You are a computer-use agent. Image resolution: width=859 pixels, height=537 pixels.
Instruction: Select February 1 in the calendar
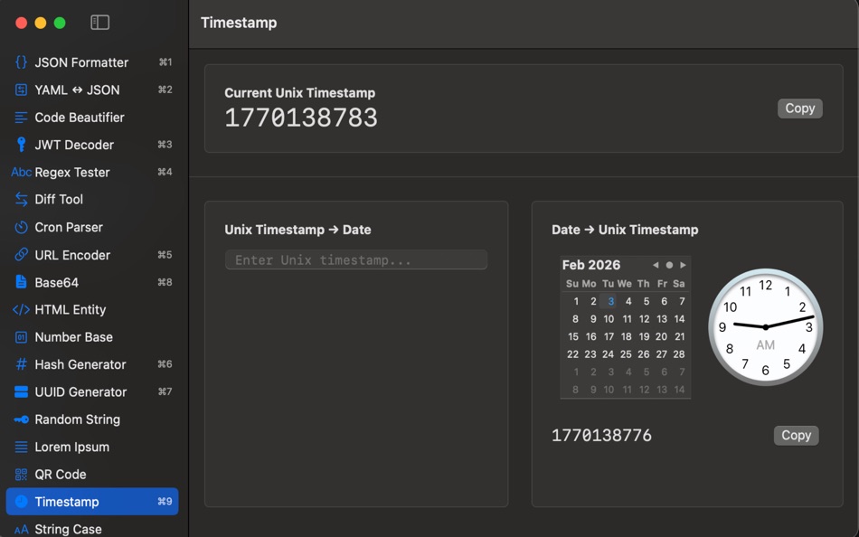(x=576, y=301)
